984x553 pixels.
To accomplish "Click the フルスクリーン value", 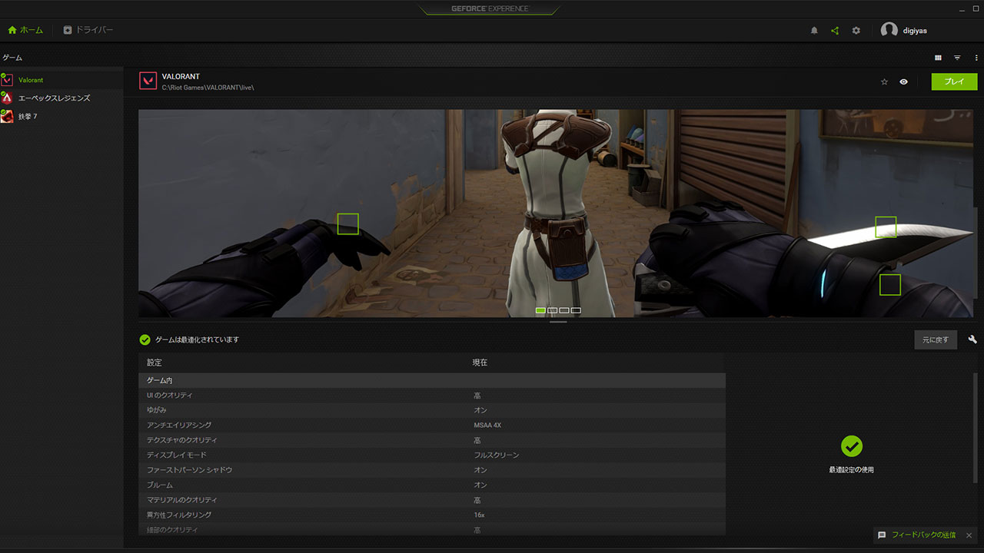I will 496,455.
